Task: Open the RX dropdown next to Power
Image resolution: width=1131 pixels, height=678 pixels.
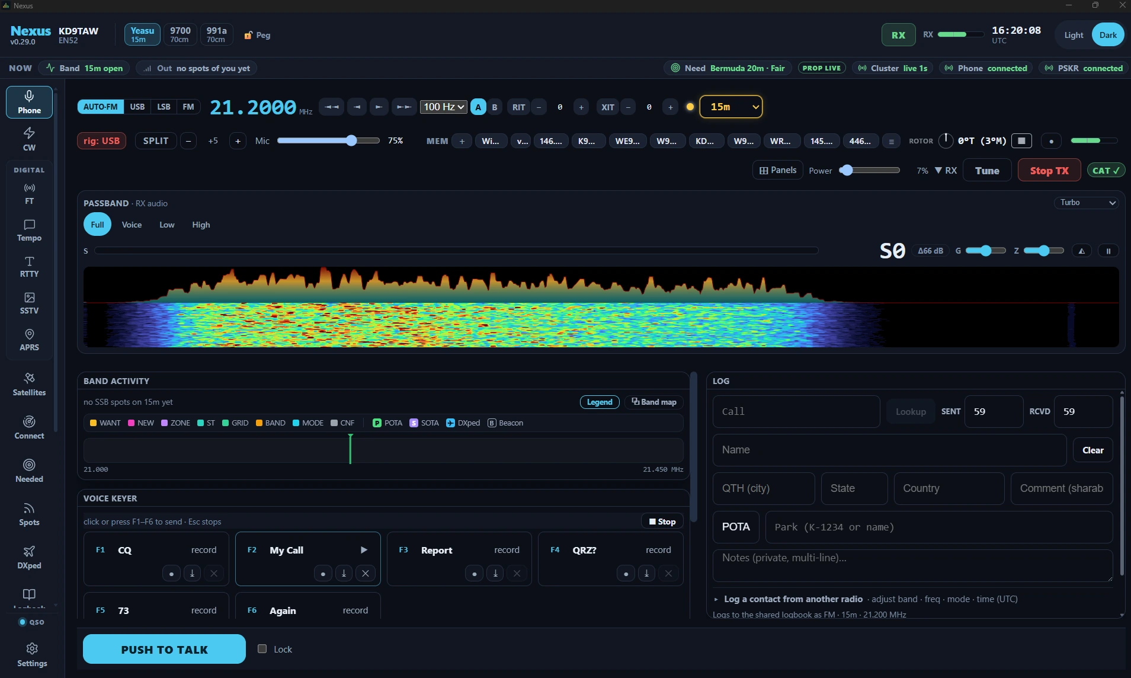Action: (946, 171)
